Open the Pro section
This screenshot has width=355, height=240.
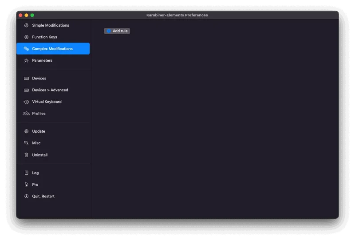pyautogui.click(x=53, y=185)
